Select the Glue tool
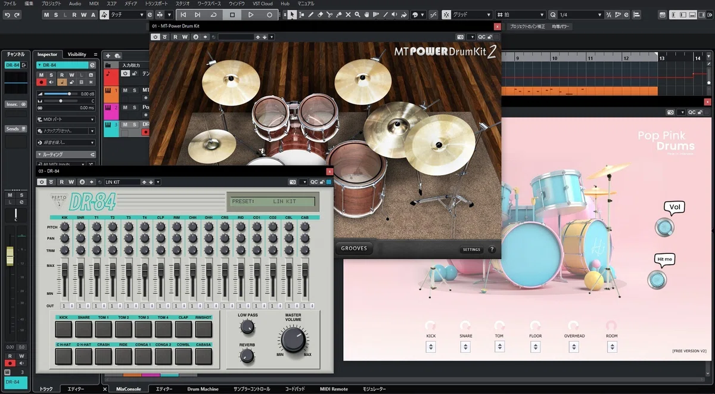 click(338, 15)
